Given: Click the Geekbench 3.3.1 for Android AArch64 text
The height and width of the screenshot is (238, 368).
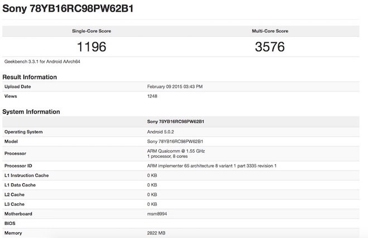Looking at the screenshot, I should [x=42, y=61].
